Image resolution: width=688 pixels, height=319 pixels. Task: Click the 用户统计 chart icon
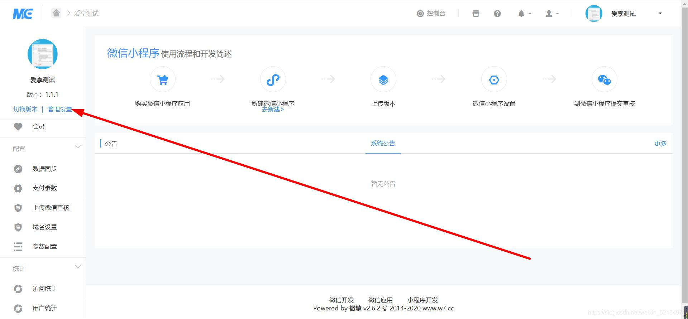click(18, 308)
